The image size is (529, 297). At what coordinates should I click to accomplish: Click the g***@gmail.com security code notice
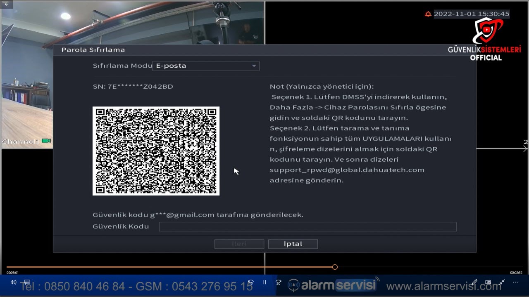coord(198,215)
